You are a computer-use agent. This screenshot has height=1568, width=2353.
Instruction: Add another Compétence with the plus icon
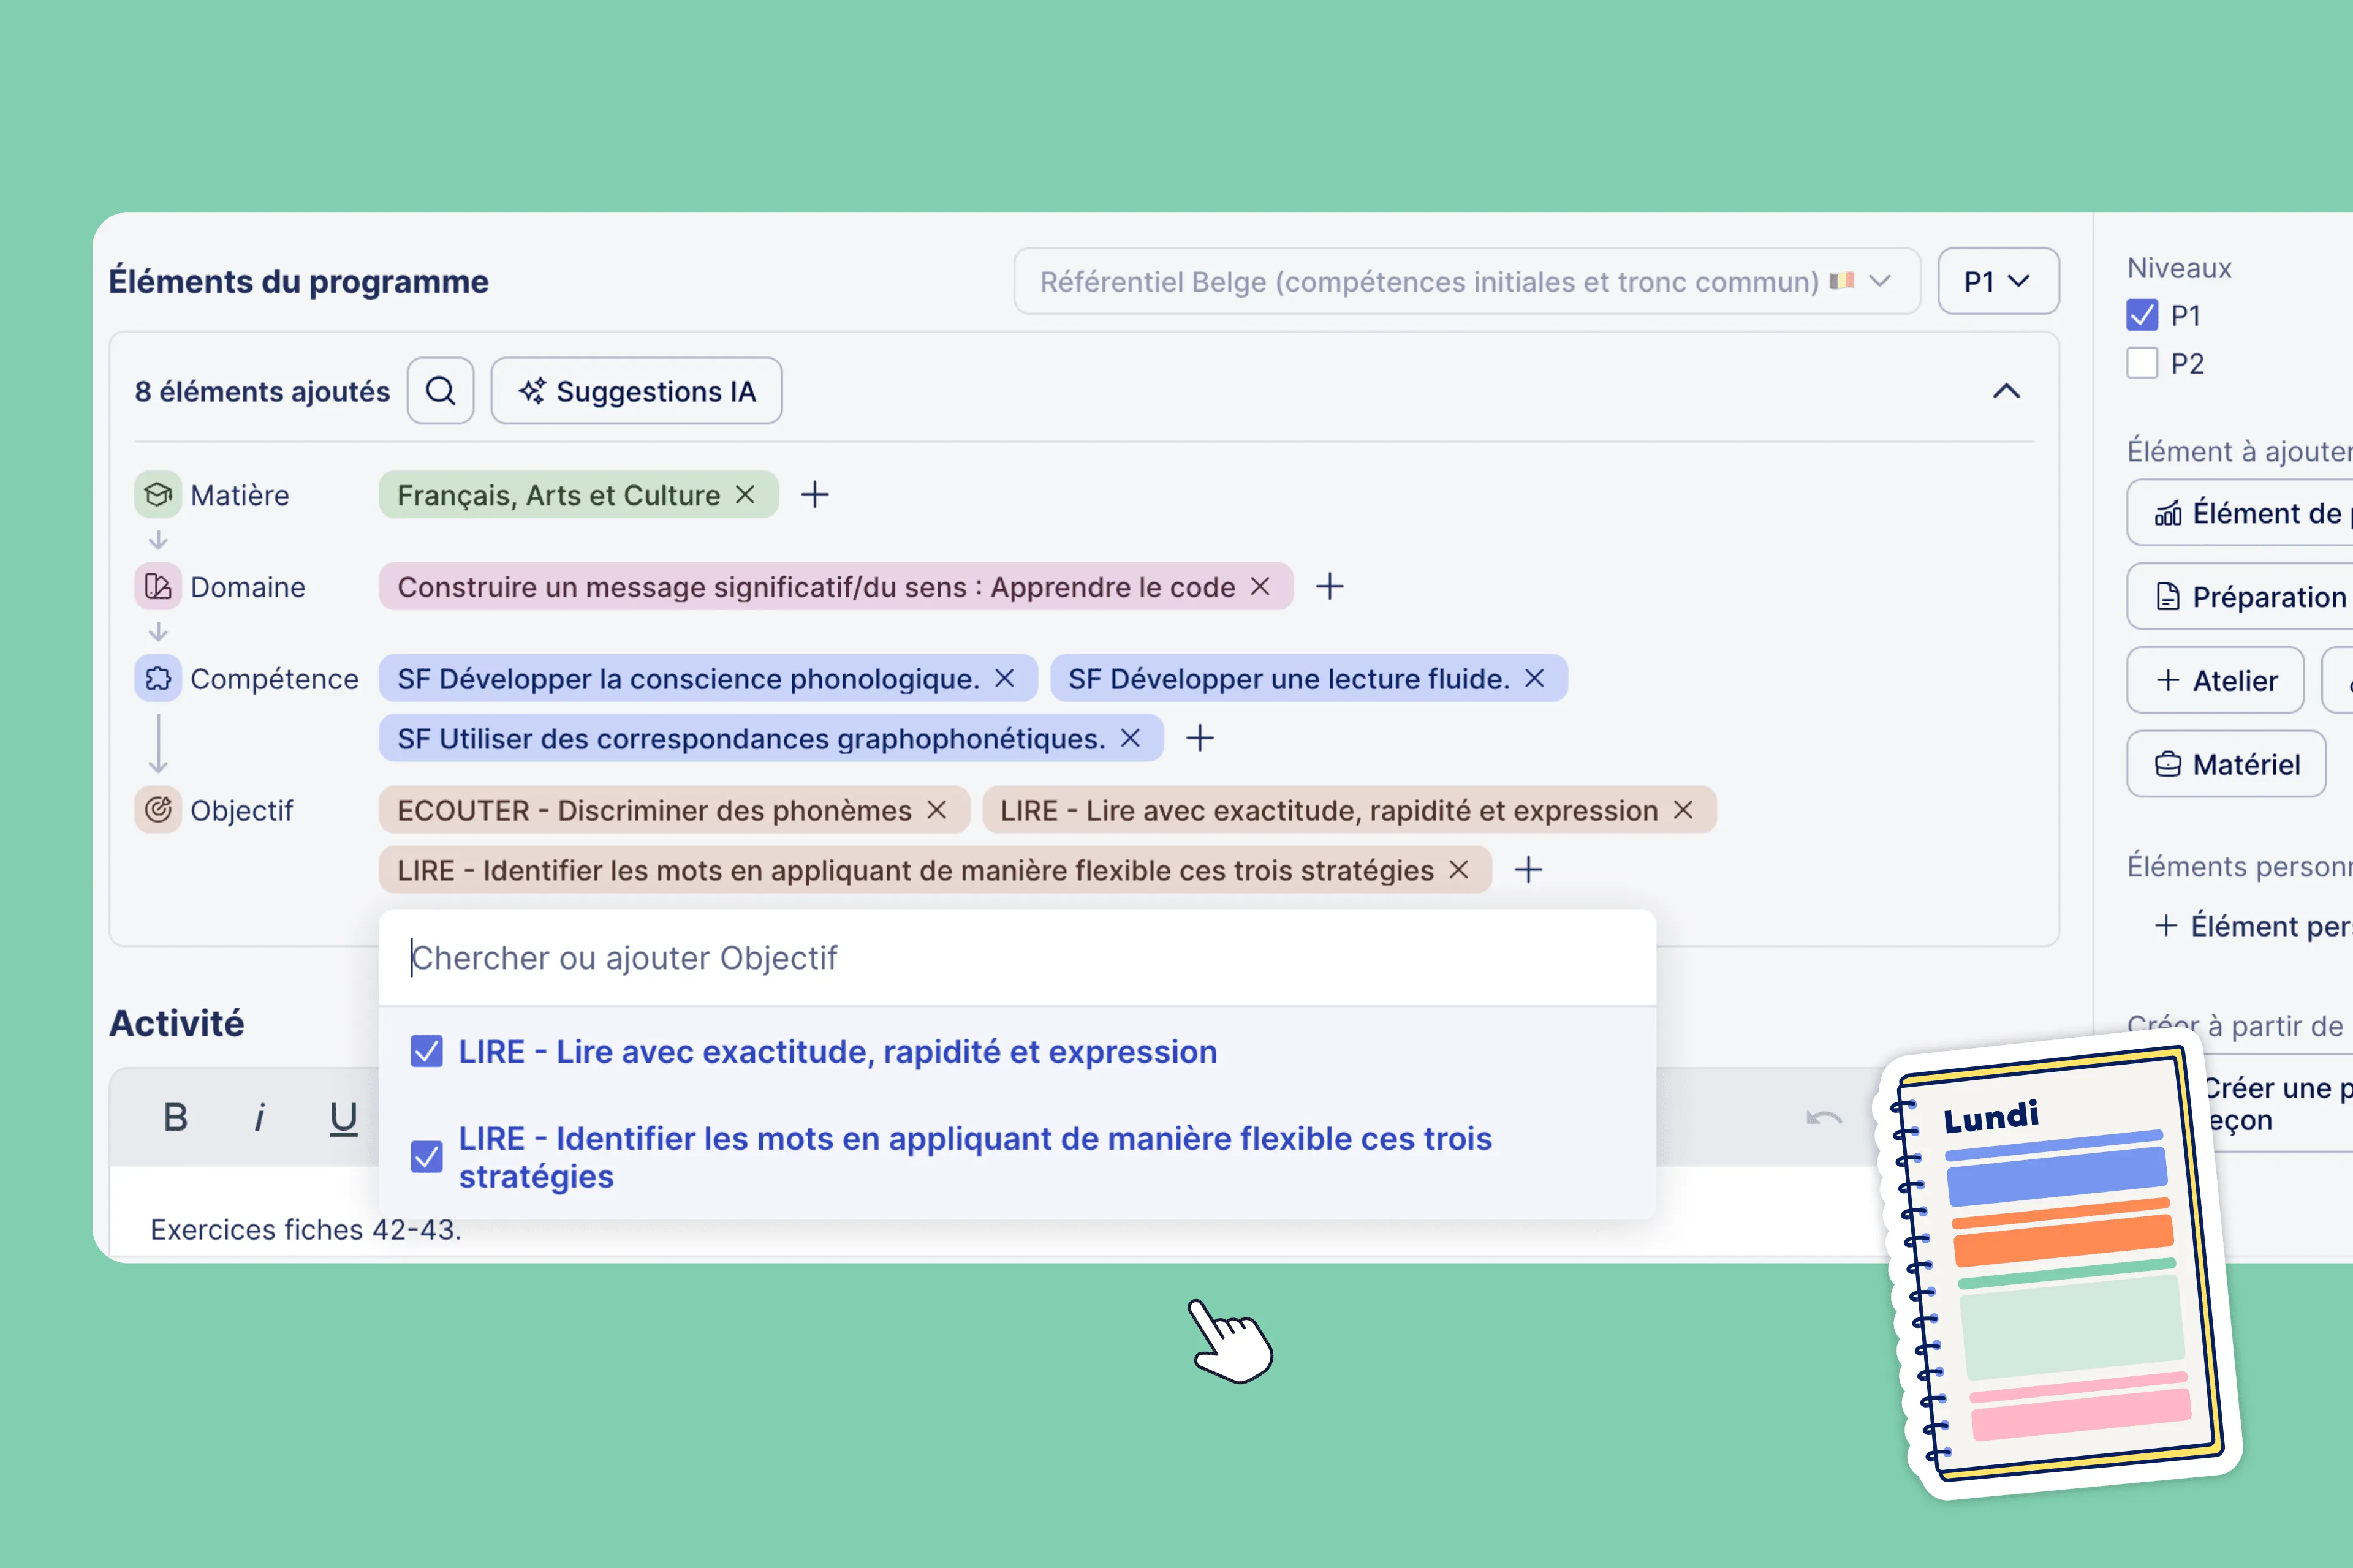1200,739
